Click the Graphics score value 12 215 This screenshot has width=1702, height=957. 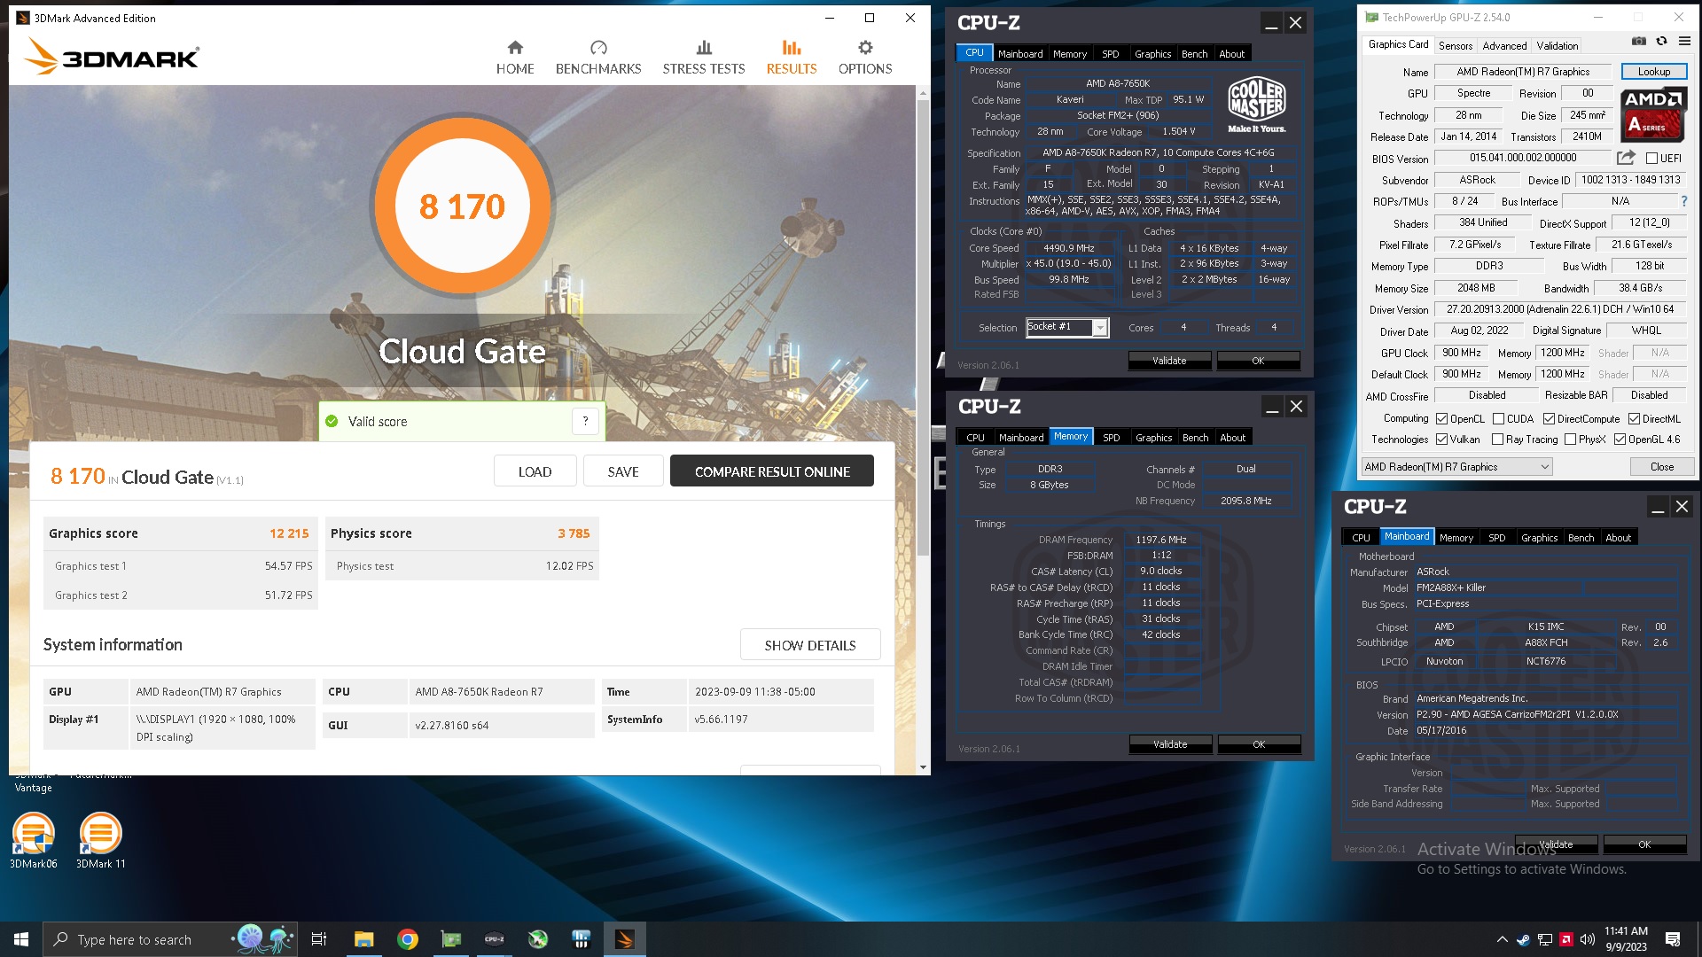(x=289, y=533)
